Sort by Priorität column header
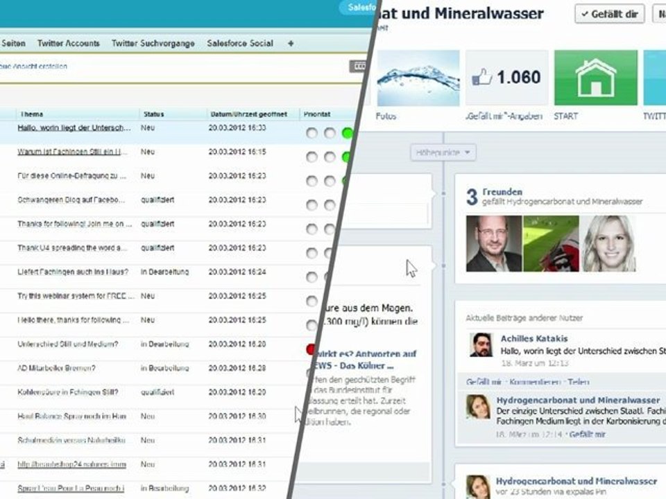This screenshot has width=666, height=499. coord(317,114)
